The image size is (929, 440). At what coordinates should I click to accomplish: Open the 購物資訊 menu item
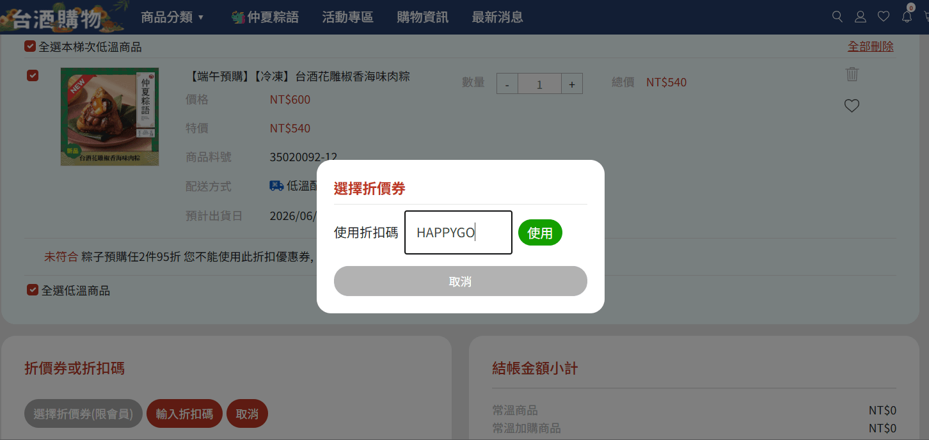click(x=422, y=17)
